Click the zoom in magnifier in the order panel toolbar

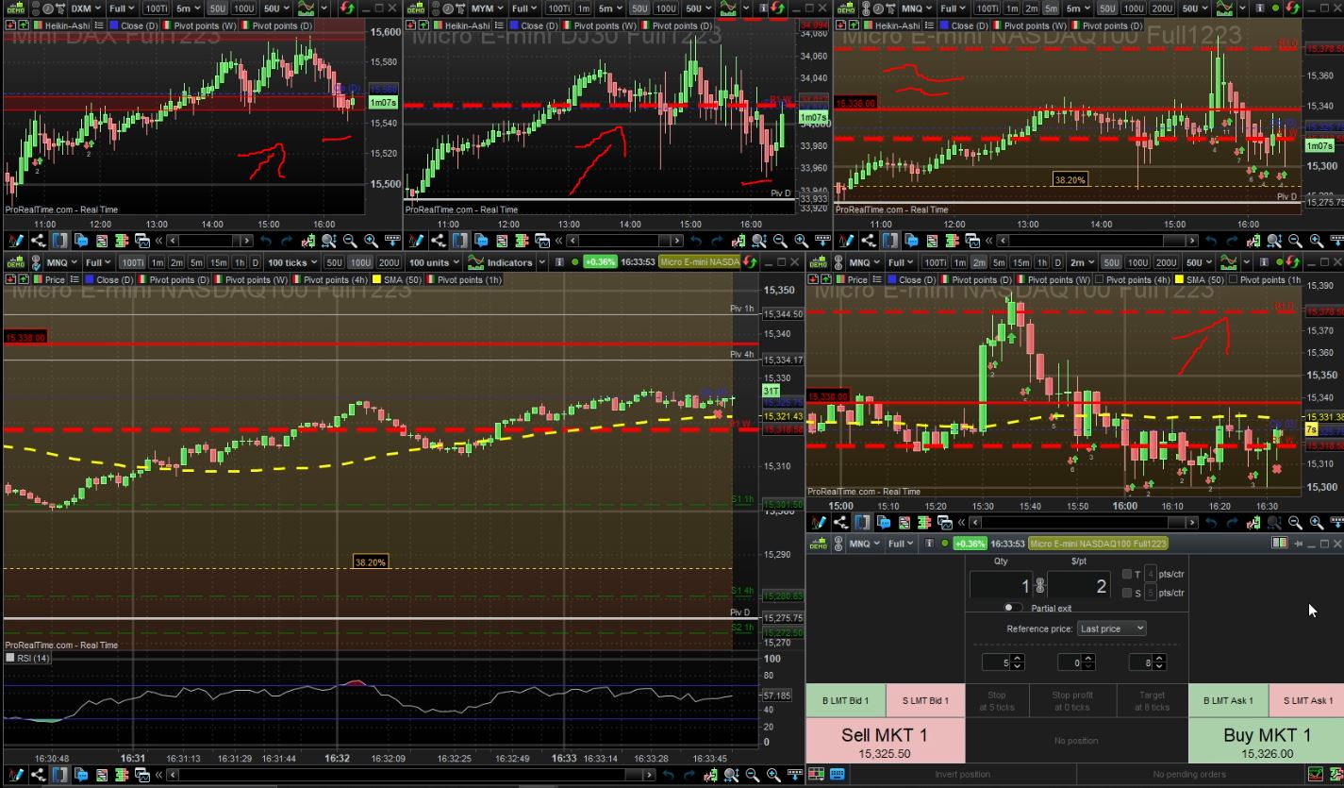pos(1315,522)
